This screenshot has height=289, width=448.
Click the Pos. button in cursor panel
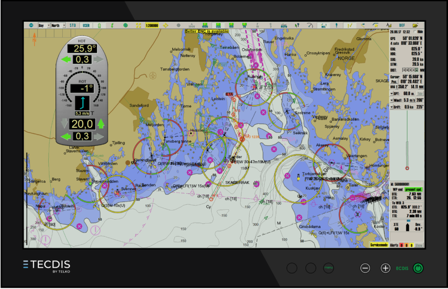pos(394,82)
